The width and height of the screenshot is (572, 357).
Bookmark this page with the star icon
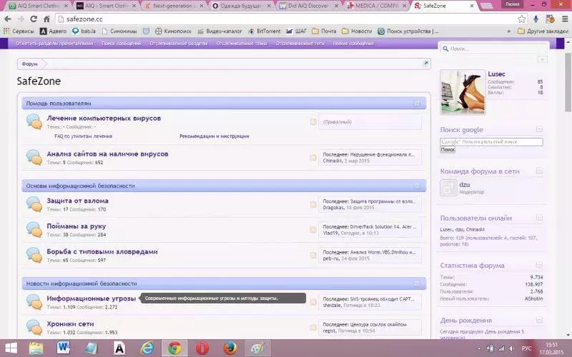pos(522,19)
